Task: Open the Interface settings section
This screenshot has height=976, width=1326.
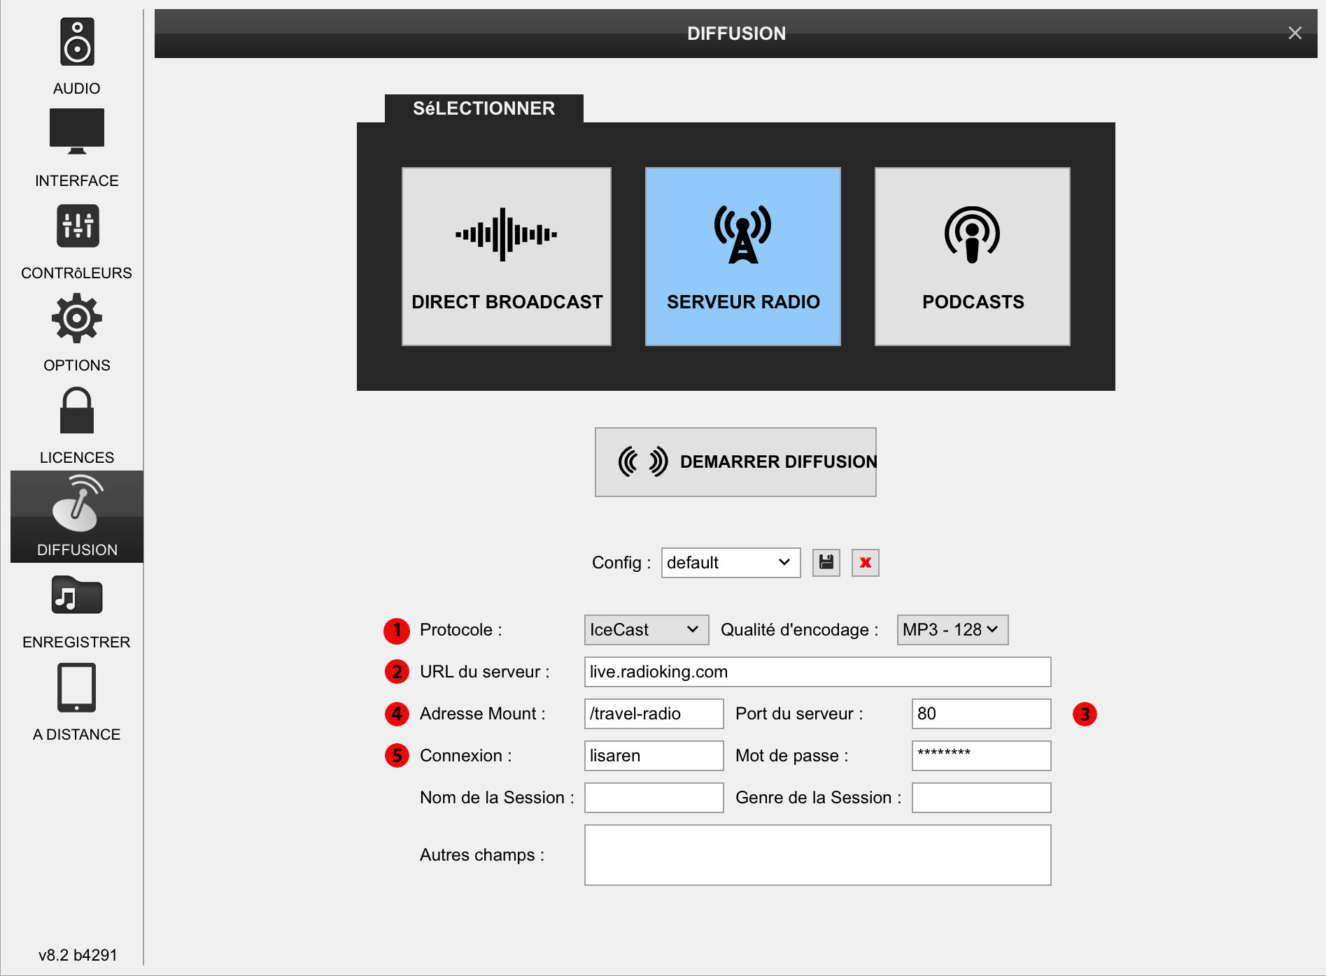Action: 77,148
